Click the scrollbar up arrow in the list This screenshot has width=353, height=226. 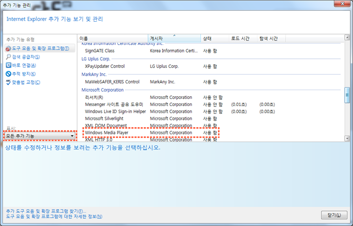(x=347, y=38)
